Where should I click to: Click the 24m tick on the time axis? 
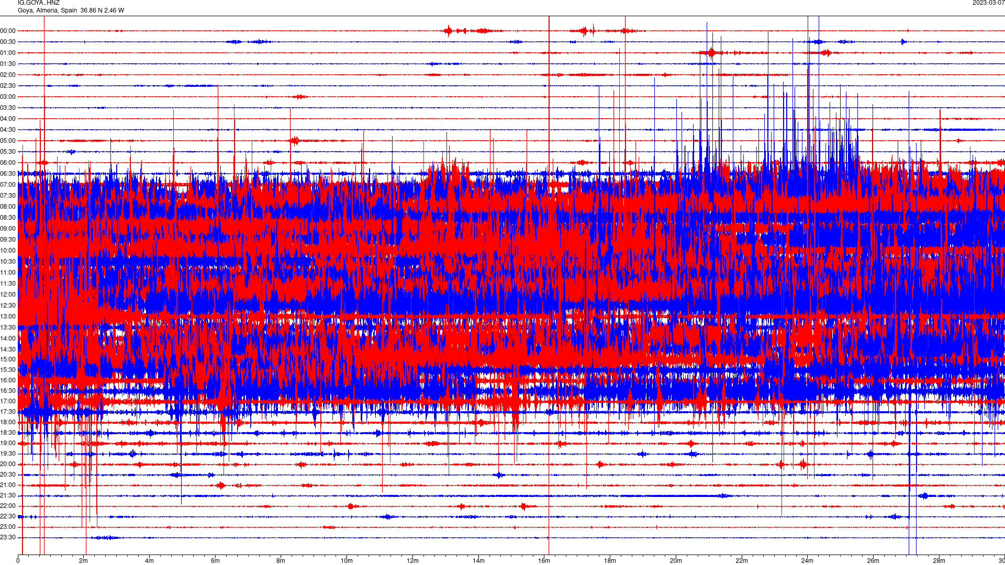click(x=807, y=561)
